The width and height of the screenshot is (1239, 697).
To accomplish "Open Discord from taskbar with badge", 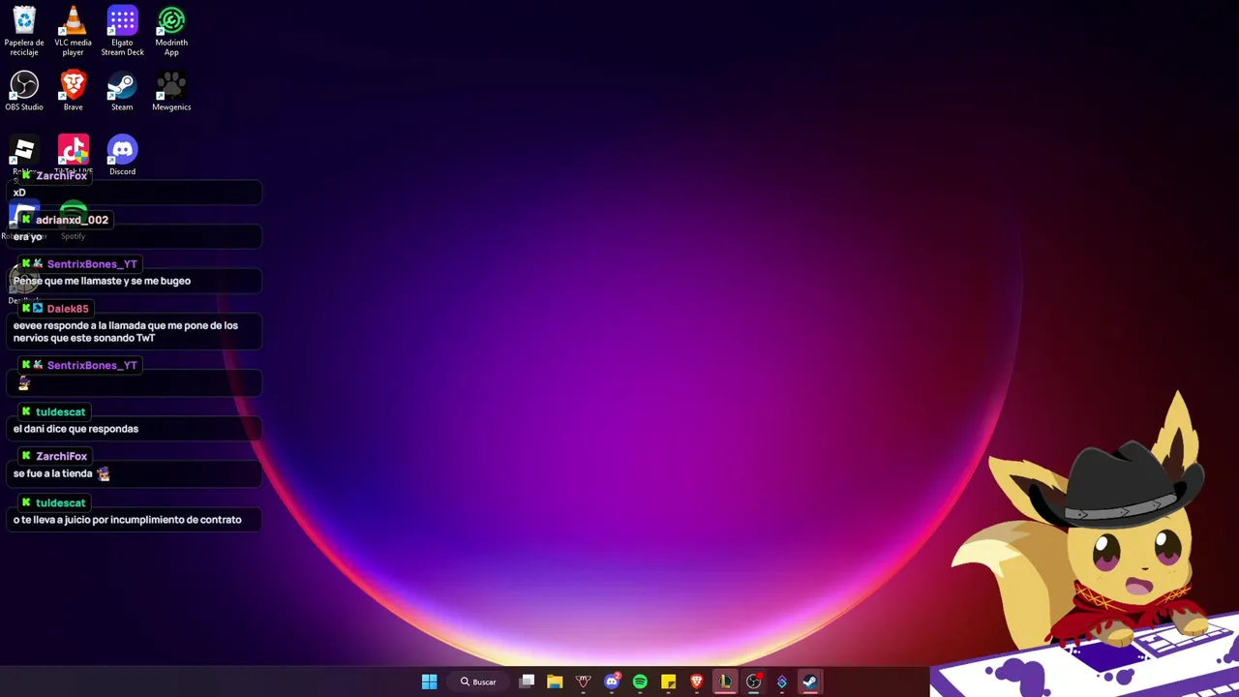I will coord(612,682).
